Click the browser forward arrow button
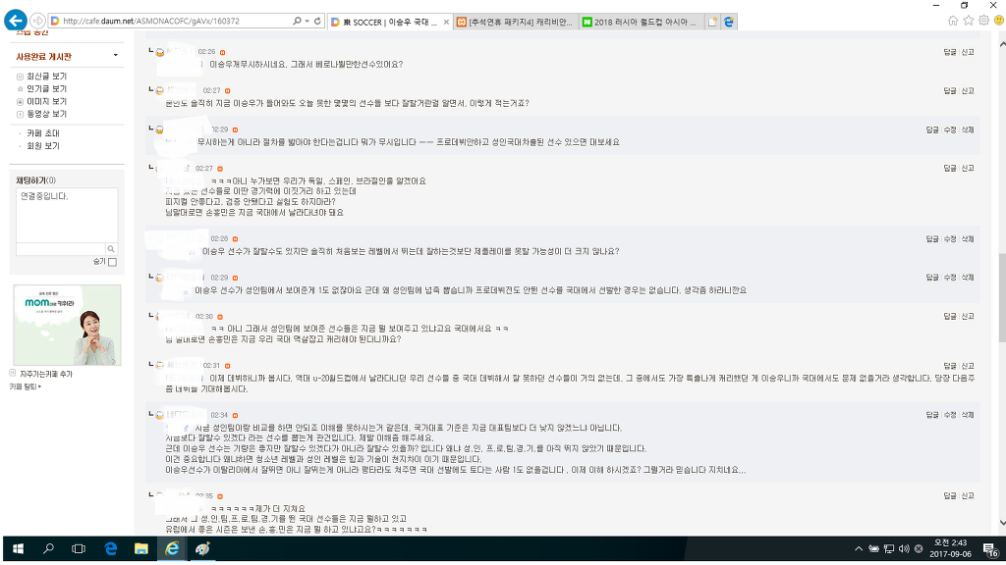 tap(38, 22)
